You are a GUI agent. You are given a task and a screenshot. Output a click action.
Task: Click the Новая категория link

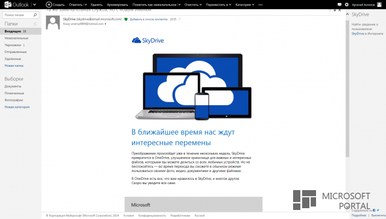(17, 107)
